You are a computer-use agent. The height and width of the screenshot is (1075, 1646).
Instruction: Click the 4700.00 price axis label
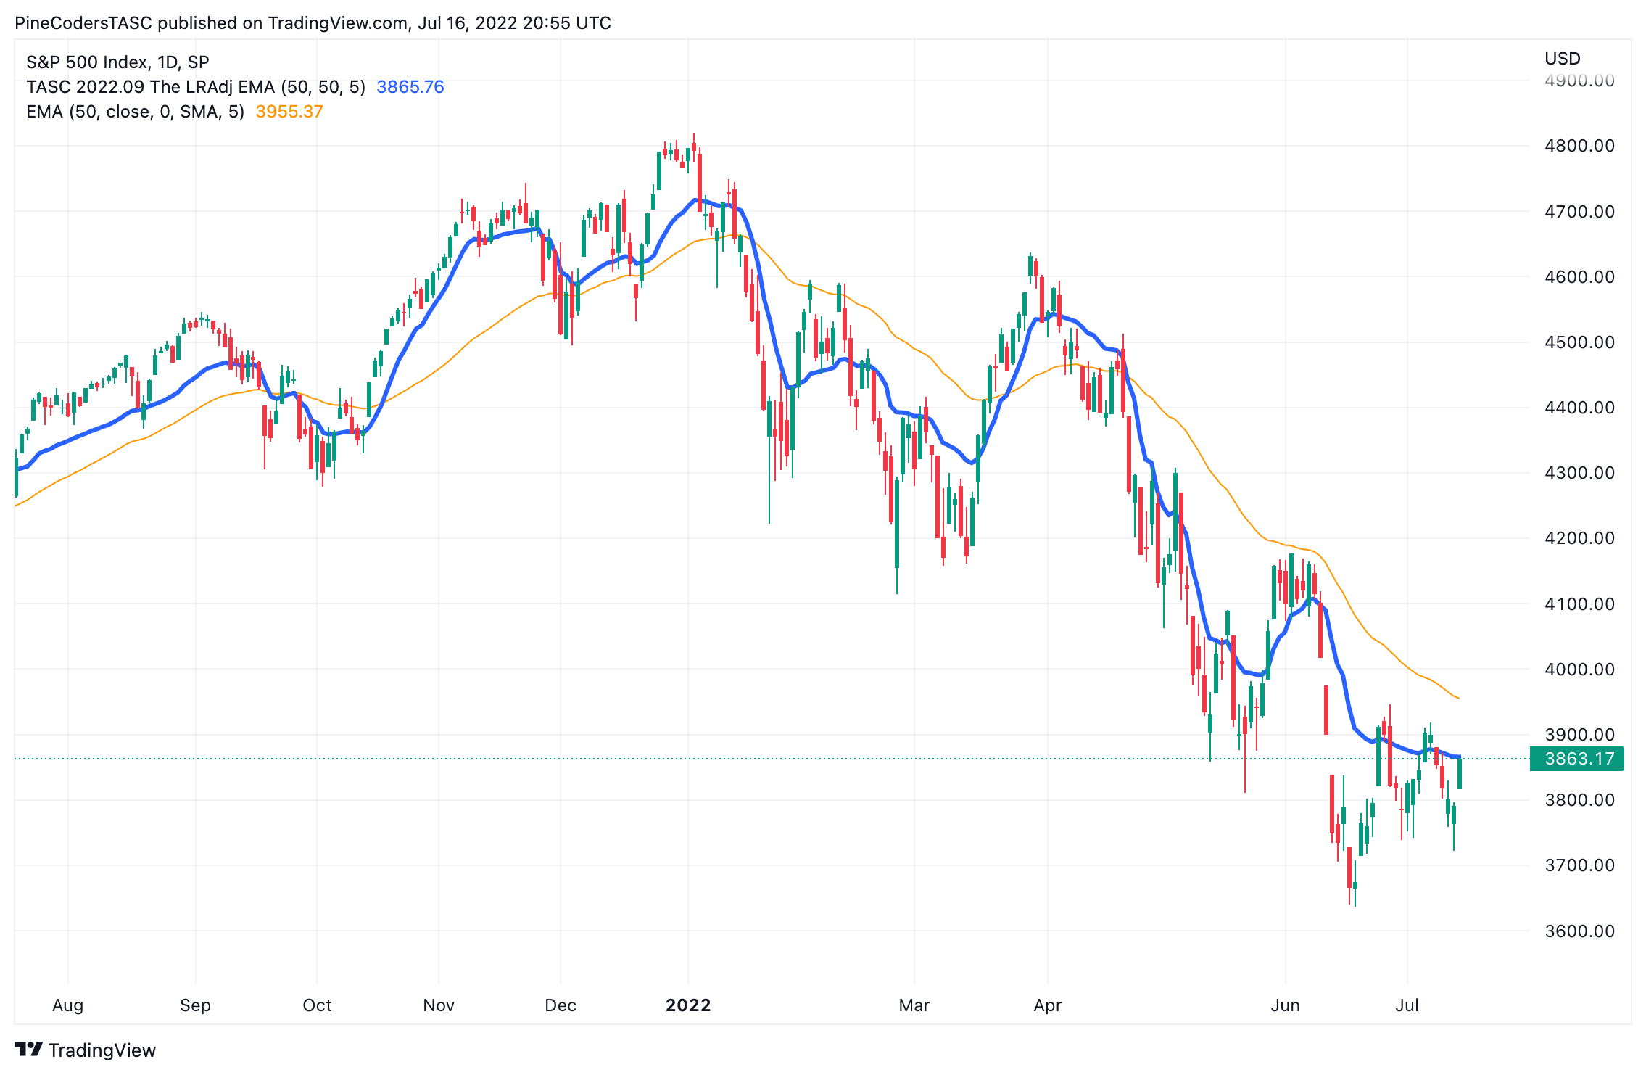tap(1580, 212)
